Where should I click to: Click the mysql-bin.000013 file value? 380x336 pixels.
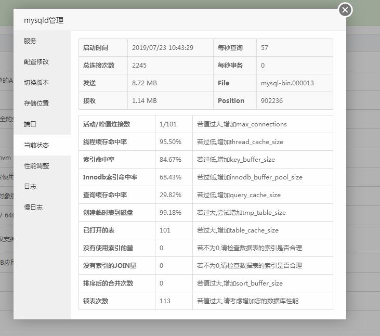(x=287, y=83)
